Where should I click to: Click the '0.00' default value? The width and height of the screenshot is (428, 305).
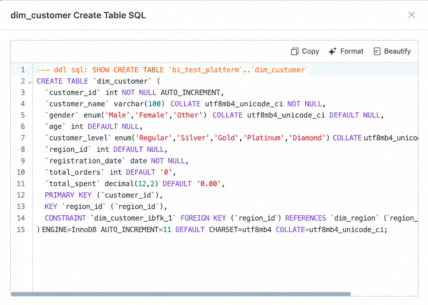click(x=209, y=184)
